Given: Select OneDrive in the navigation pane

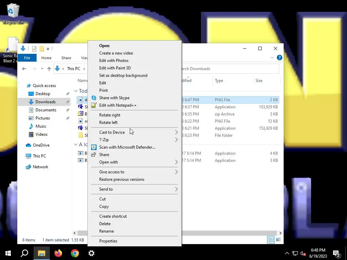Looking at the screenshot, I should (41, 145).
